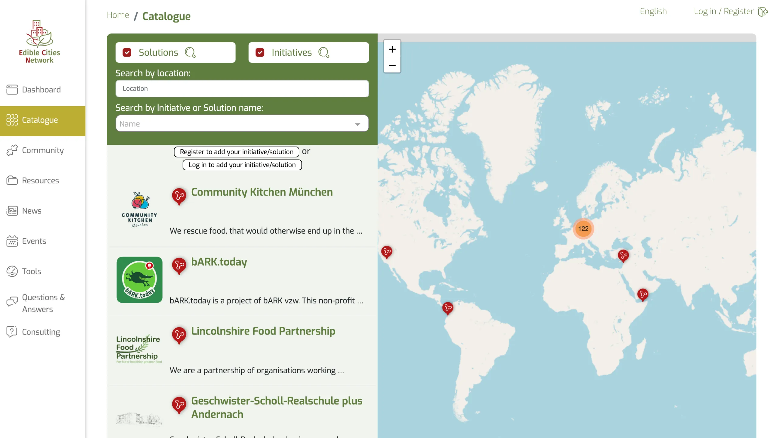Image resolution: width=778 pixels, height=438 pixels.
Task: Click the map marker on the US west coast
Action: point(387,252)
